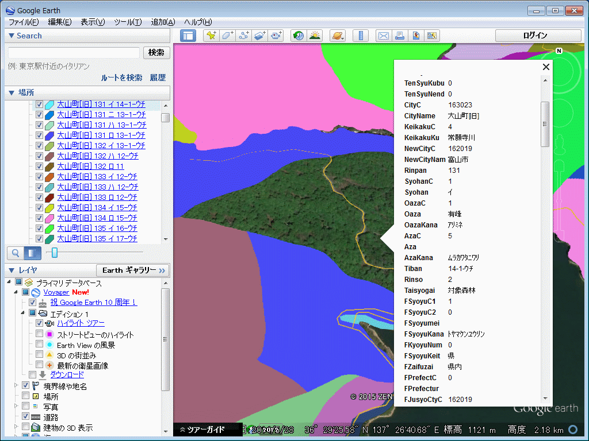Click the email envelope toolbar icon
The height and width of the screenshot is (441, 589).
click(x=384, y=36)
